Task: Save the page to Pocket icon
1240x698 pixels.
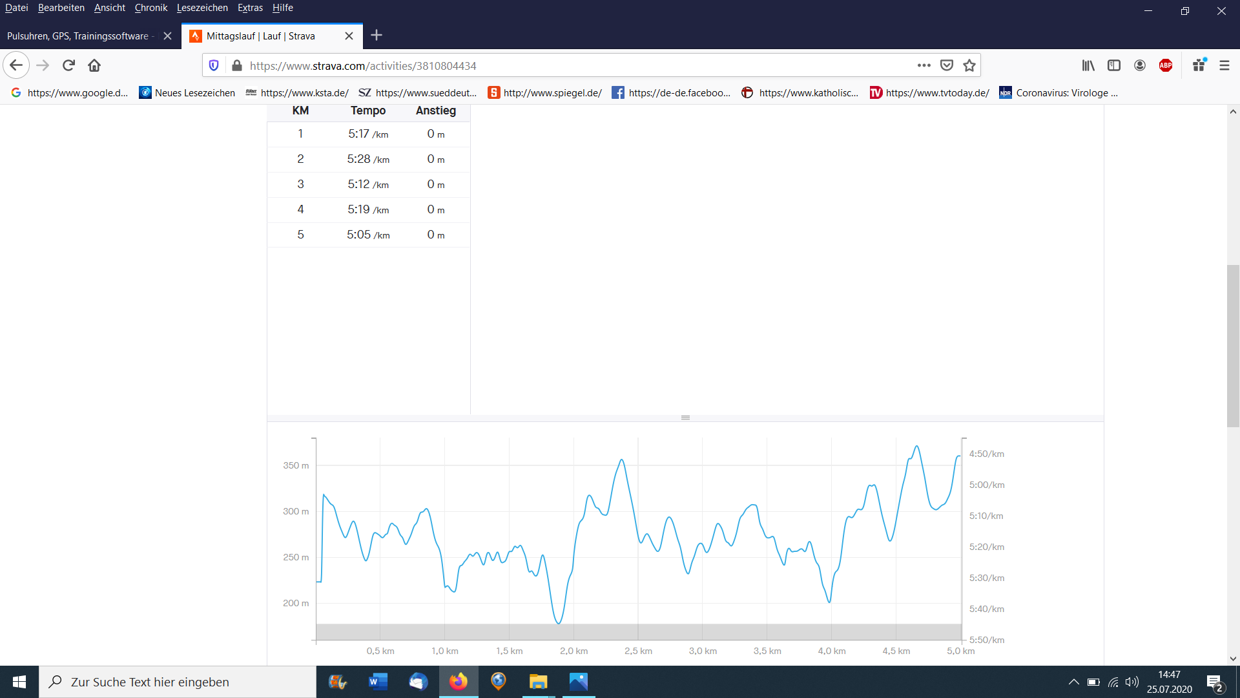Action: pos(946,65)
